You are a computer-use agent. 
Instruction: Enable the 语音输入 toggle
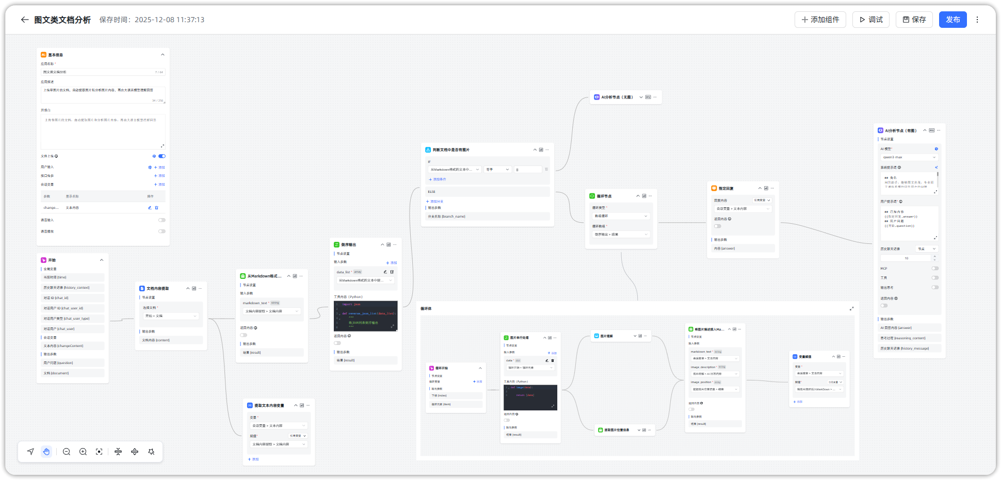coord(162,220)
